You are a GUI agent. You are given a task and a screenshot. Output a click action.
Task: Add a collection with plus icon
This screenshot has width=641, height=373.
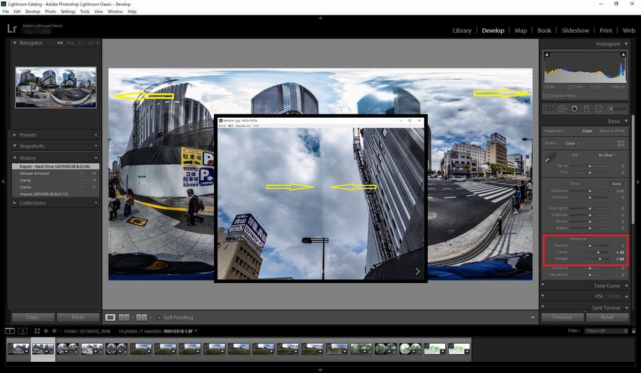click(x=96, y=203)
